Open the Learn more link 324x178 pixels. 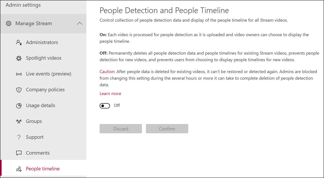point(110,94)
